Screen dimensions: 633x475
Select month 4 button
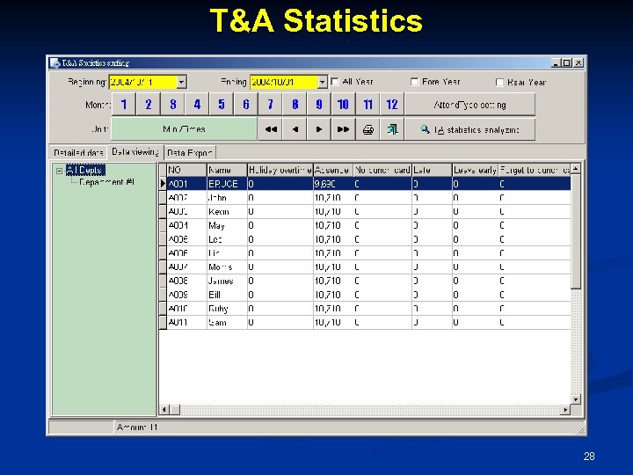[197, 105]
